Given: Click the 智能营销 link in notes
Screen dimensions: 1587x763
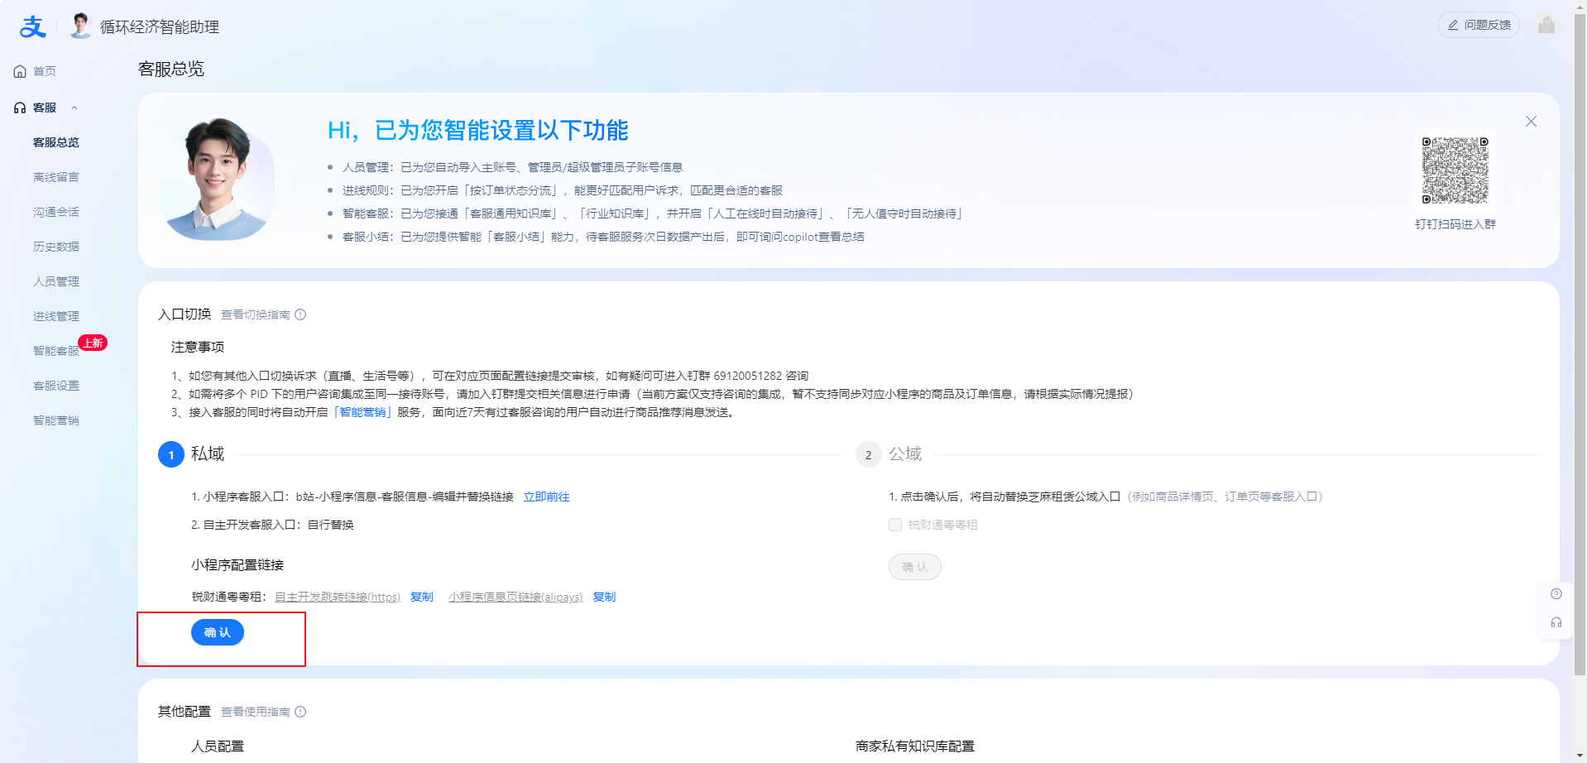Looking at the screenshot, I should [x=363, y=412].
